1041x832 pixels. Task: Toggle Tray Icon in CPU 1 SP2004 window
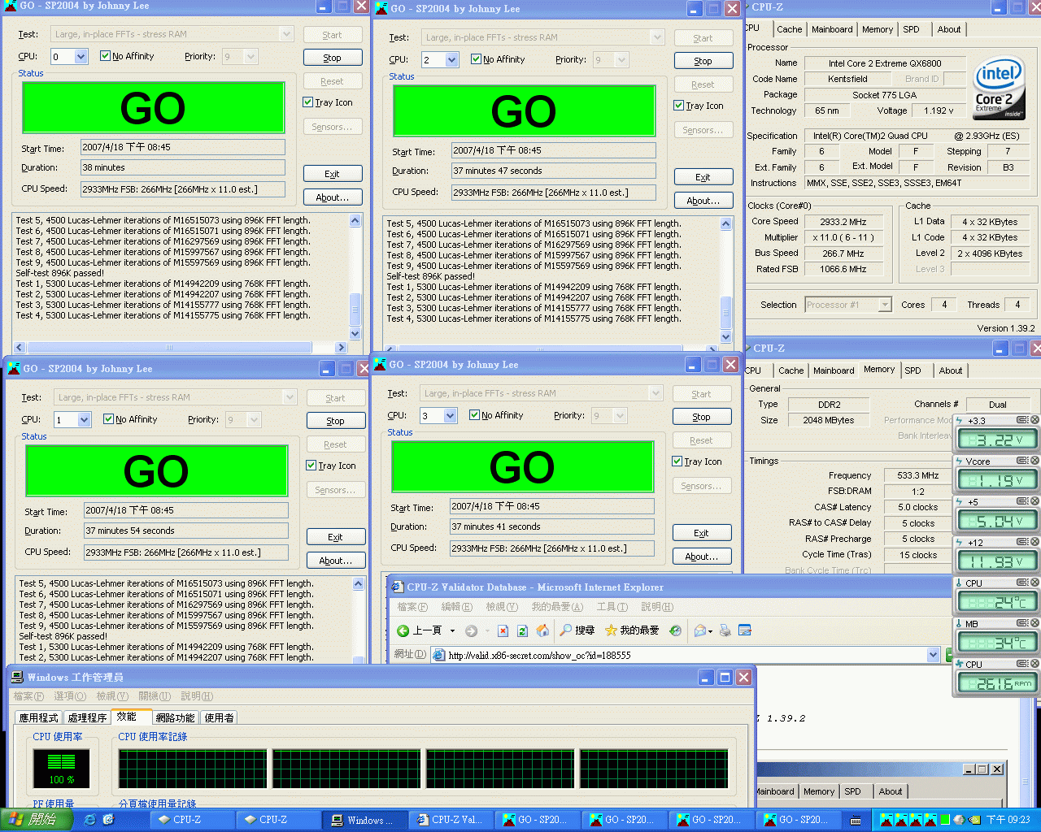(x=311, y=466)
